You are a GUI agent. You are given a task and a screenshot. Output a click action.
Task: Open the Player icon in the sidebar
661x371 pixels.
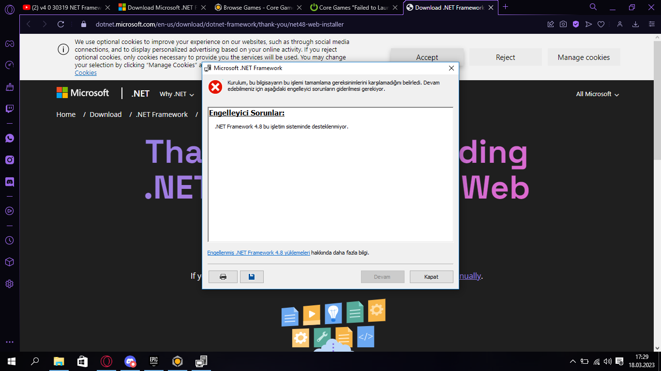[x=9, y=211]
